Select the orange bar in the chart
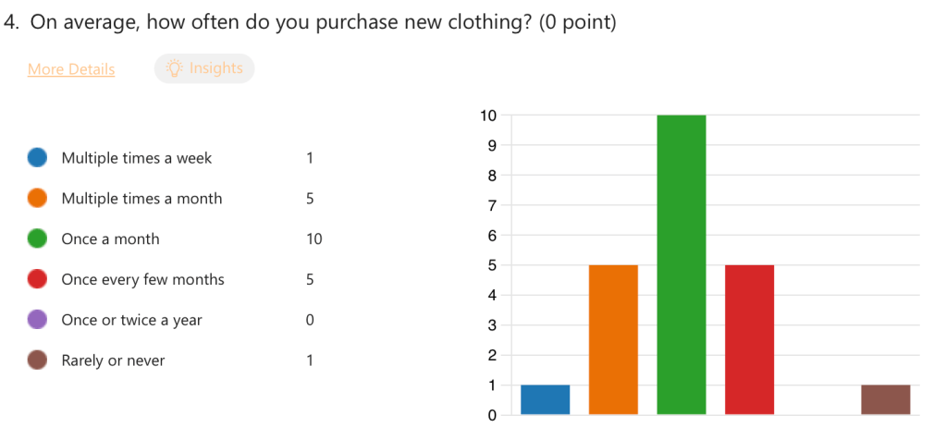The width and height of the screenshot is (946, 427). tap(613, 339)
